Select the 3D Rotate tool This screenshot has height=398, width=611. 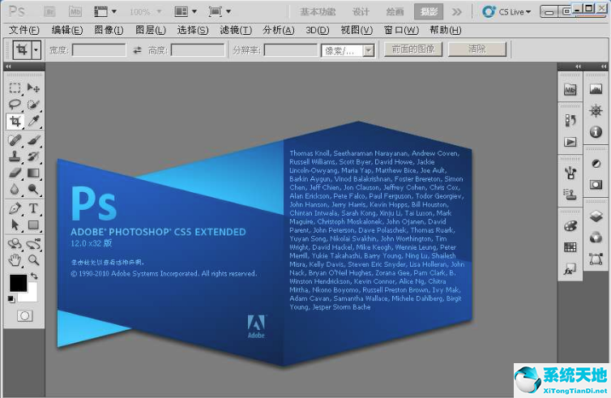[15, 244]
